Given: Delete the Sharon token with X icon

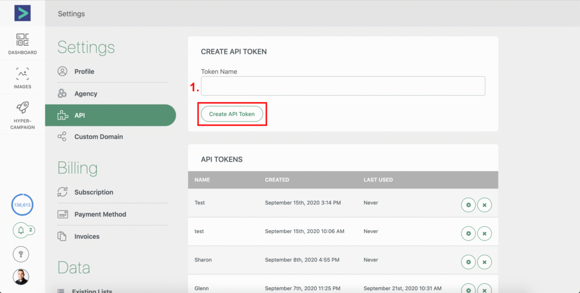Looking at the screenshot, I should pos(484,261).
